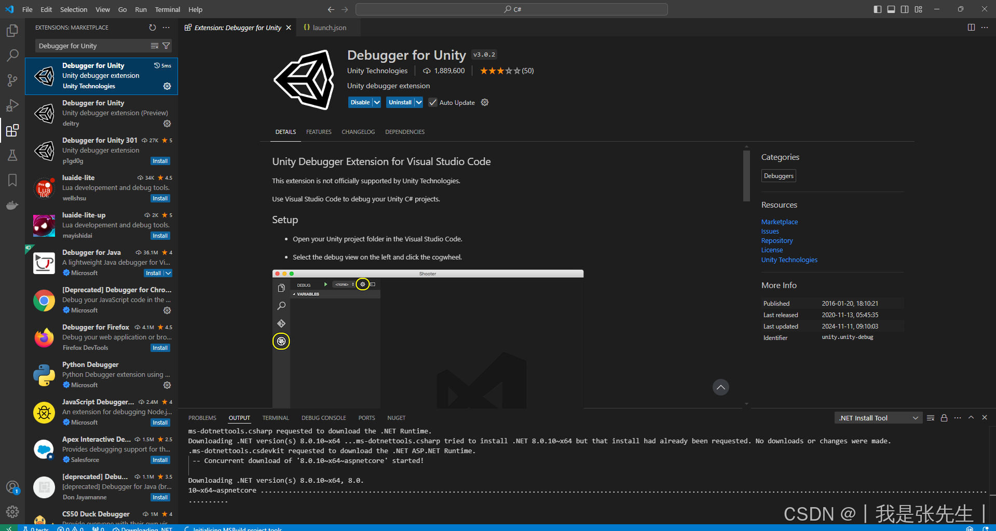Open the Search view in activity bar
Viewport: 996px width, 531px height.
tap(12, 55)
